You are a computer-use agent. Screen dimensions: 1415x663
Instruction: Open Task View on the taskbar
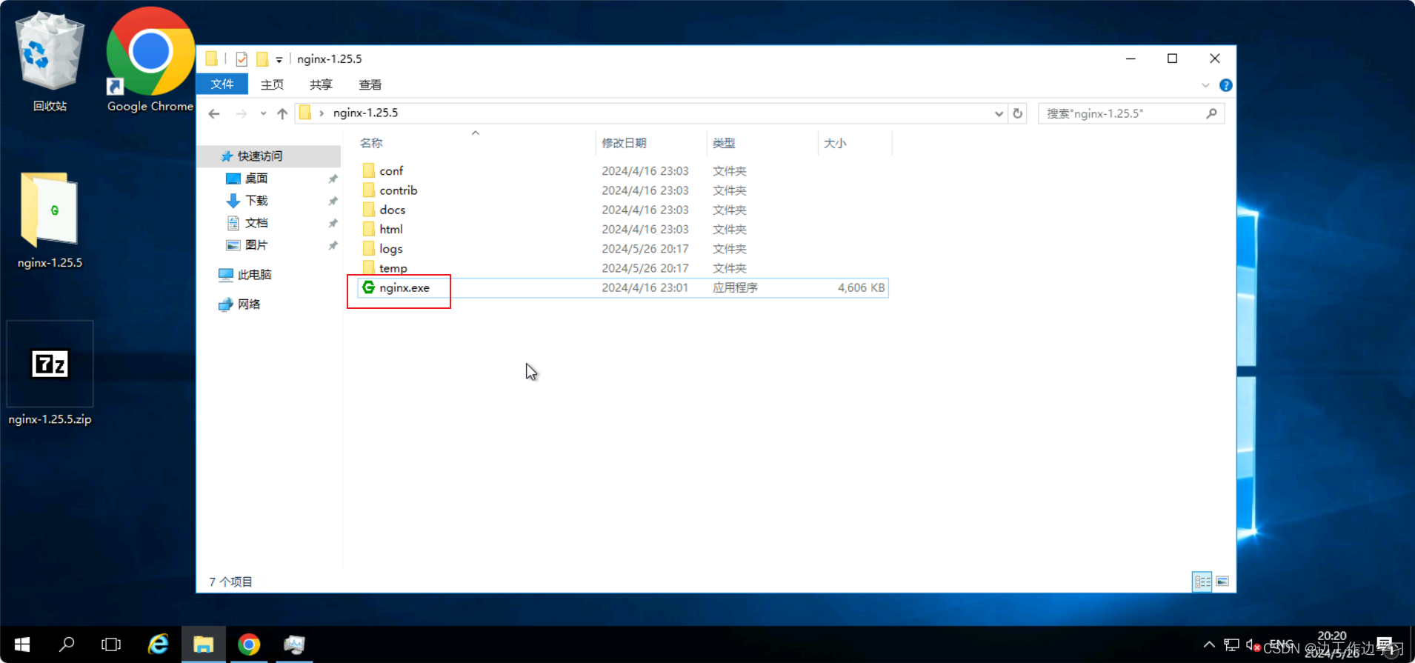pyautogui.click(x=111, y=644)
